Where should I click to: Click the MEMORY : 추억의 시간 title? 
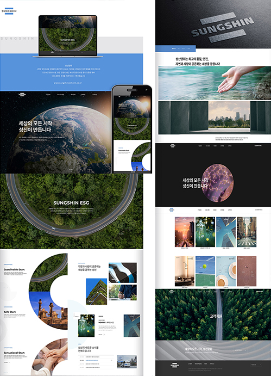[106, 323]
